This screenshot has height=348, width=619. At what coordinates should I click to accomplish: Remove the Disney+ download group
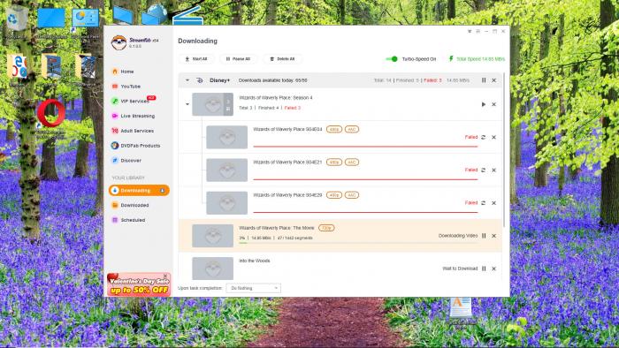[x=493, y=80]
